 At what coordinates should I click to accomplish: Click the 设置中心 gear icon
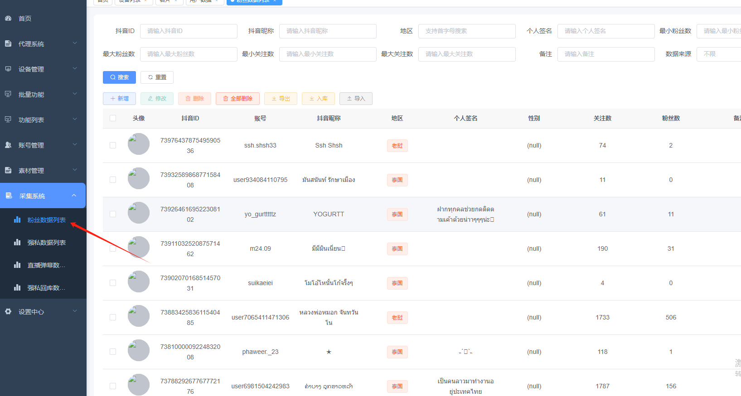[x=8, y=312]
